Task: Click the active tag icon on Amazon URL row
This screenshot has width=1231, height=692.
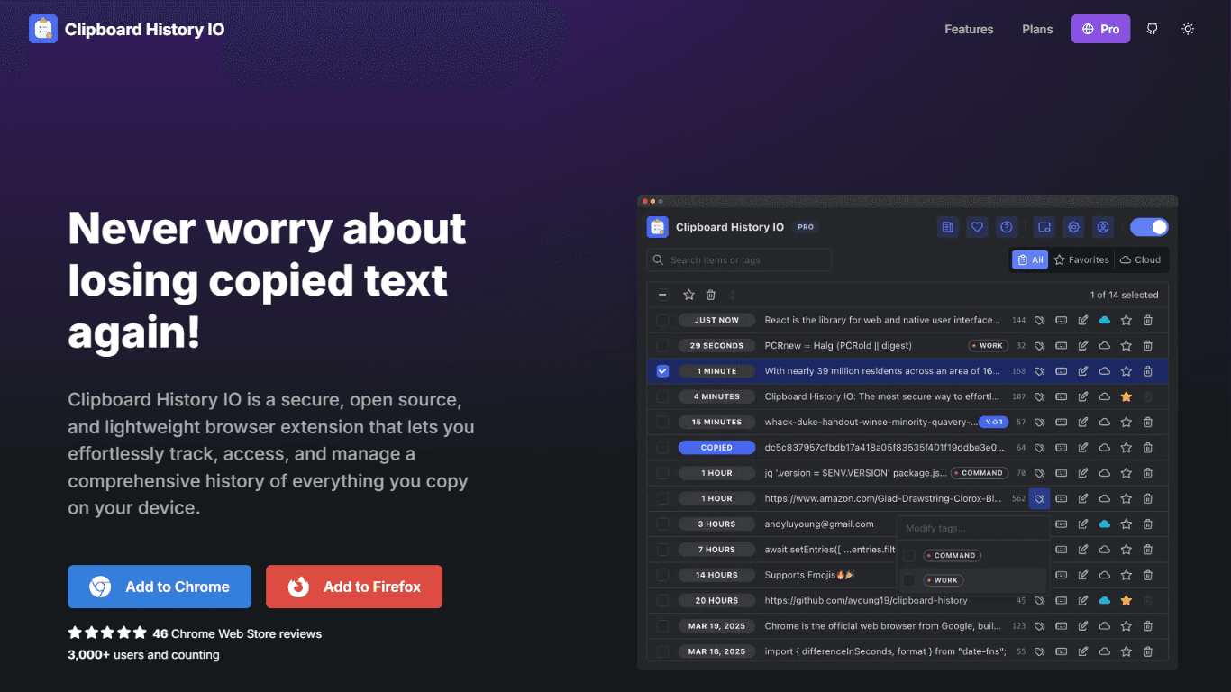Action: (x=1039, y=498)
